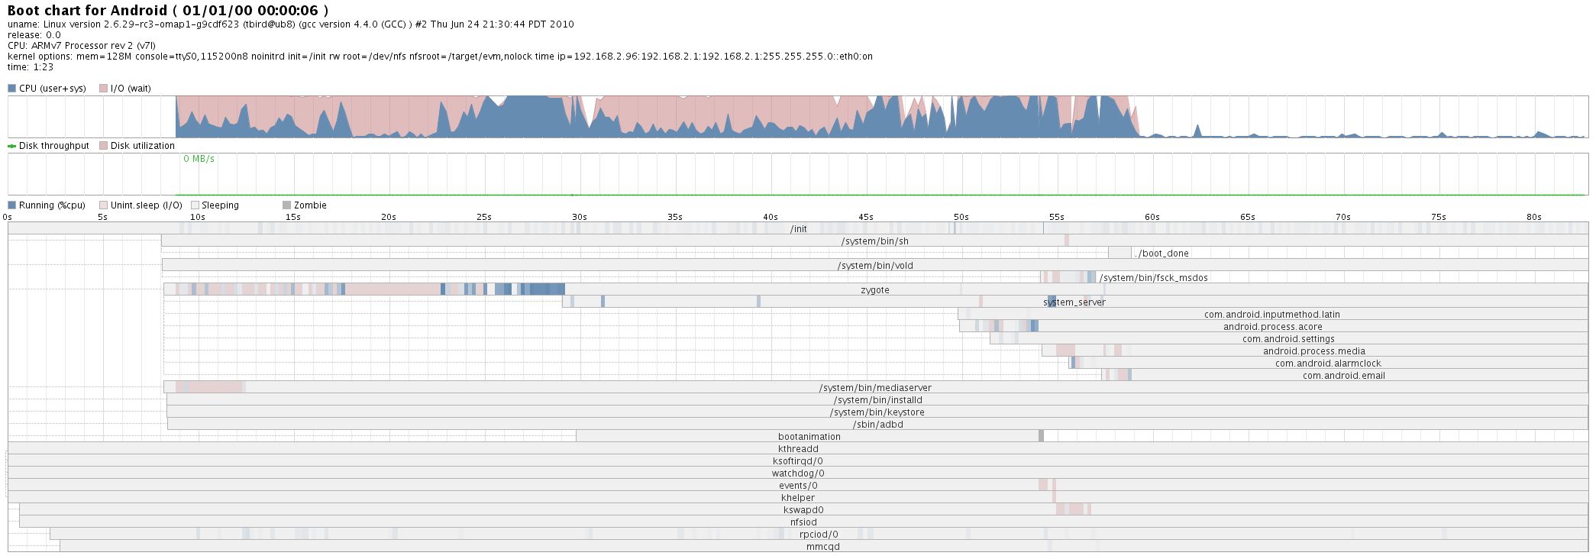The width and height of the screenshot is (1596, 559).
Task: Click the /system/bin/installd label
Action: click(877, 400)
